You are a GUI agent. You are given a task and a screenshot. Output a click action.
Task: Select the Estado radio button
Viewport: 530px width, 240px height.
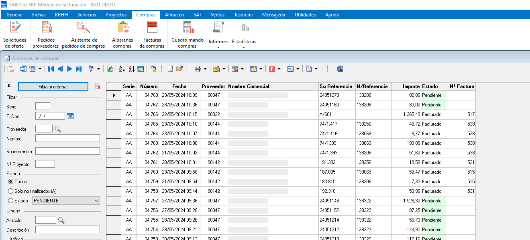click(11, 201)
